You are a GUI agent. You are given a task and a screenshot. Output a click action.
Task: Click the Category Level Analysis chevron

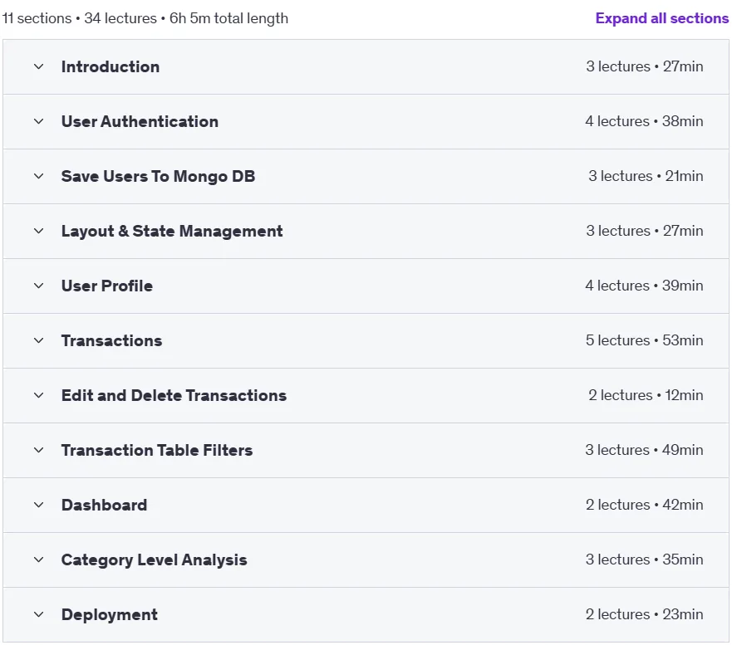click(39, 560)
